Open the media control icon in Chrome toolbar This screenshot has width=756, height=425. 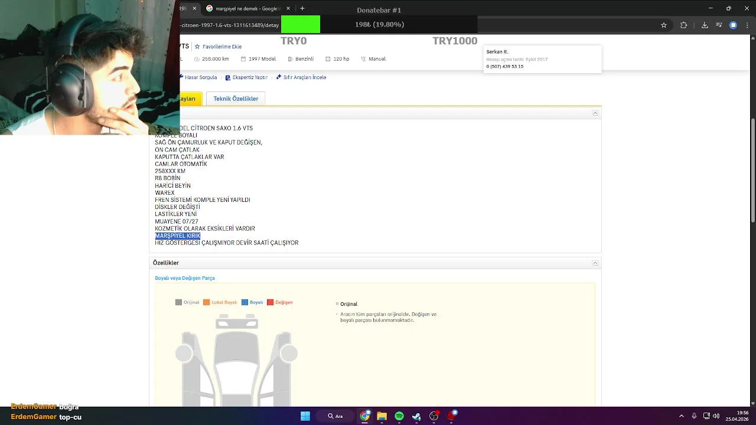click(x=718, y=25)
